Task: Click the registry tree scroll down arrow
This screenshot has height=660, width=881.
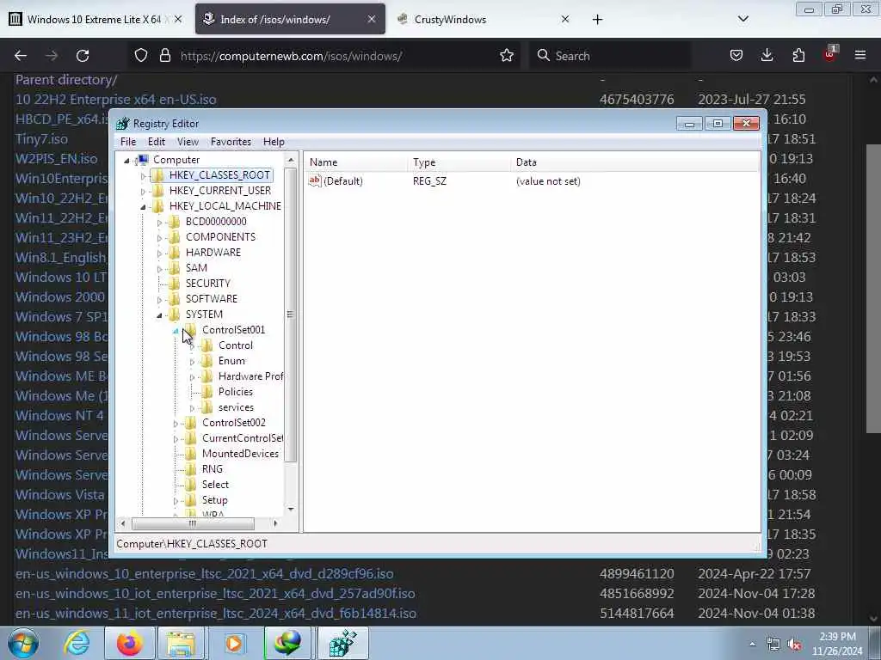Action: [x=291, y=509]
